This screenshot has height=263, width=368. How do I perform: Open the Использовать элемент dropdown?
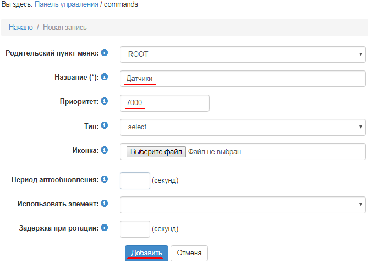click(243, 205)
